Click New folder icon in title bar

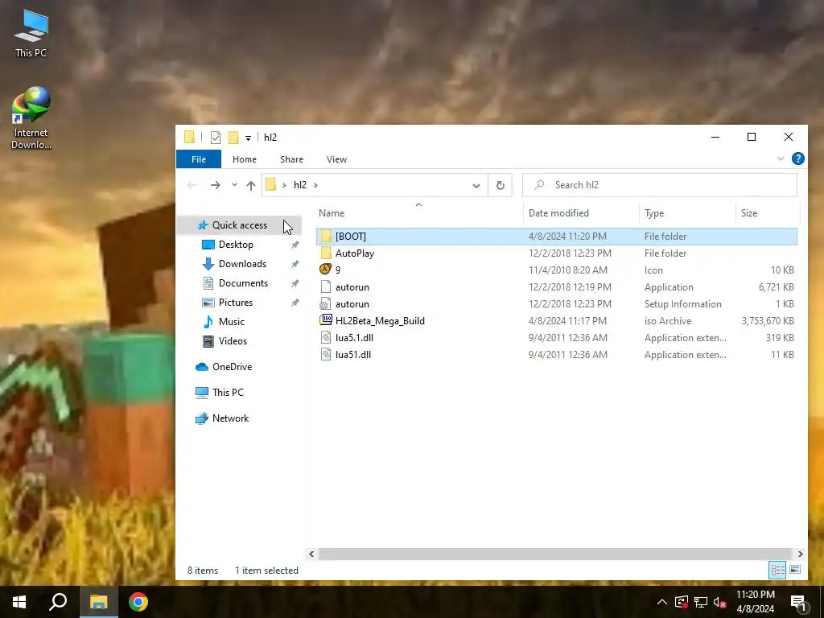tap(233, 137)
